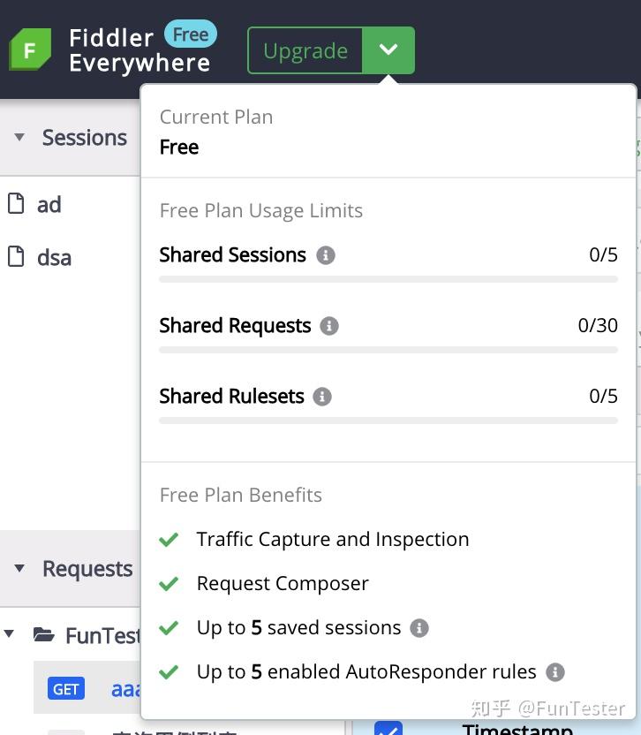Select the dsa session item
This screenshot has height=735, width=641.
click(x=54, y=258)
